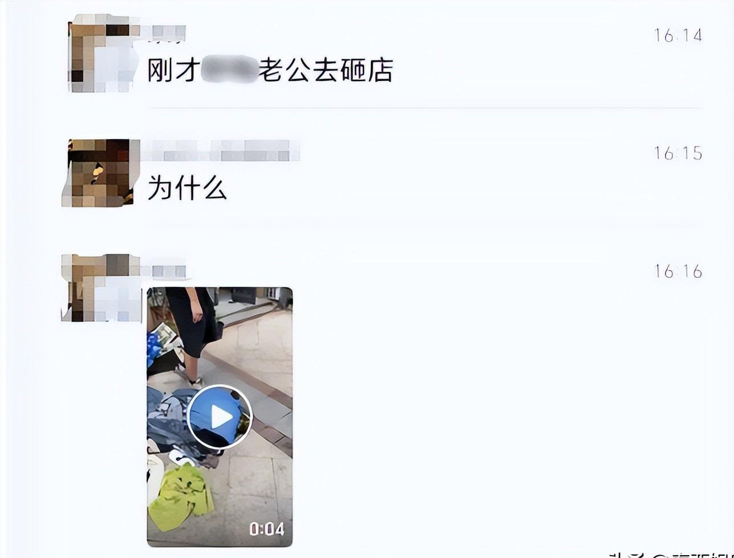The image size is (734, 558).
Task: Click the 16:16 timestamp
Action: click(678, 271)
